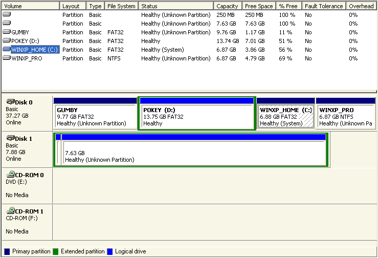Click the WINXP_HOME (C:) volume icon in list

(6, 50)
